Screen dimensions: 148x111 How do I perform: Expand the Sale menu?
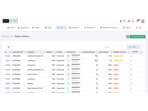[x=61, y=28]
